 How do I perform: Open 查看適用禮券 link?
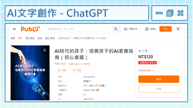[x=146, y=71]
